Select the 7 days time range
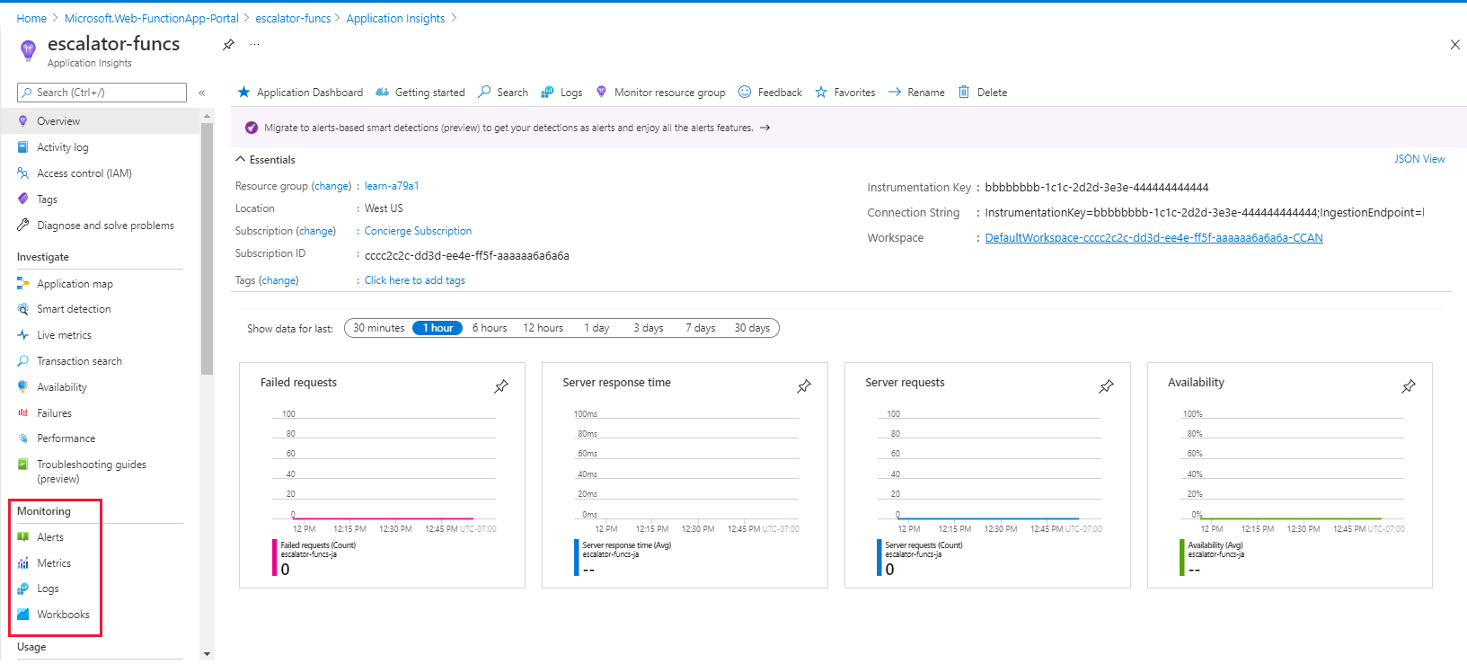Screen dimensions: 1467x664 pos(700,328)
